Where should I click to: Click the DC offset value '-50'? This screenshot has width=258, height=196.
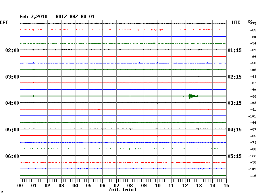tap(254, 37)
